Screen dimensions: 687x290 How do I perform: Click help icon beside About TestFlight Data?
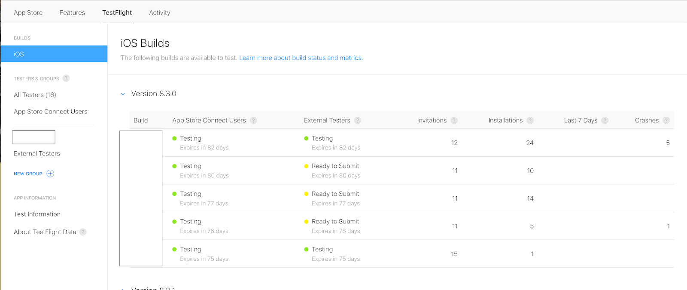(x=83, y=232)
